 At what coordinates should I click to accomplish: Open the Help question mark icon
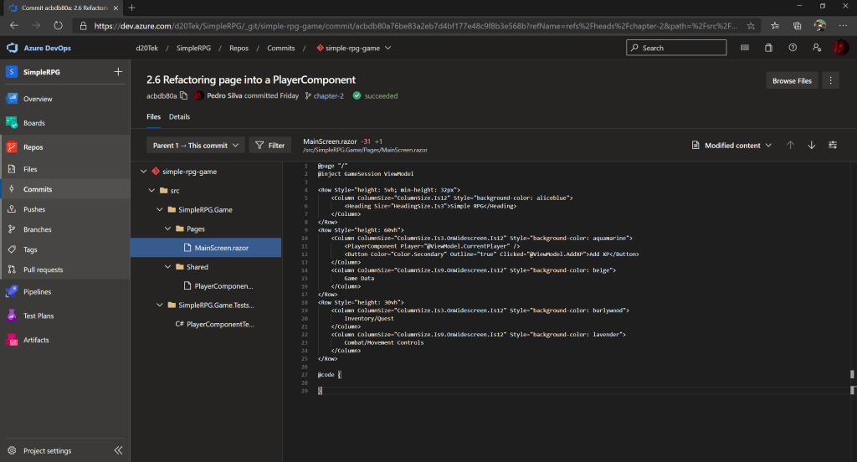(792, 48)
